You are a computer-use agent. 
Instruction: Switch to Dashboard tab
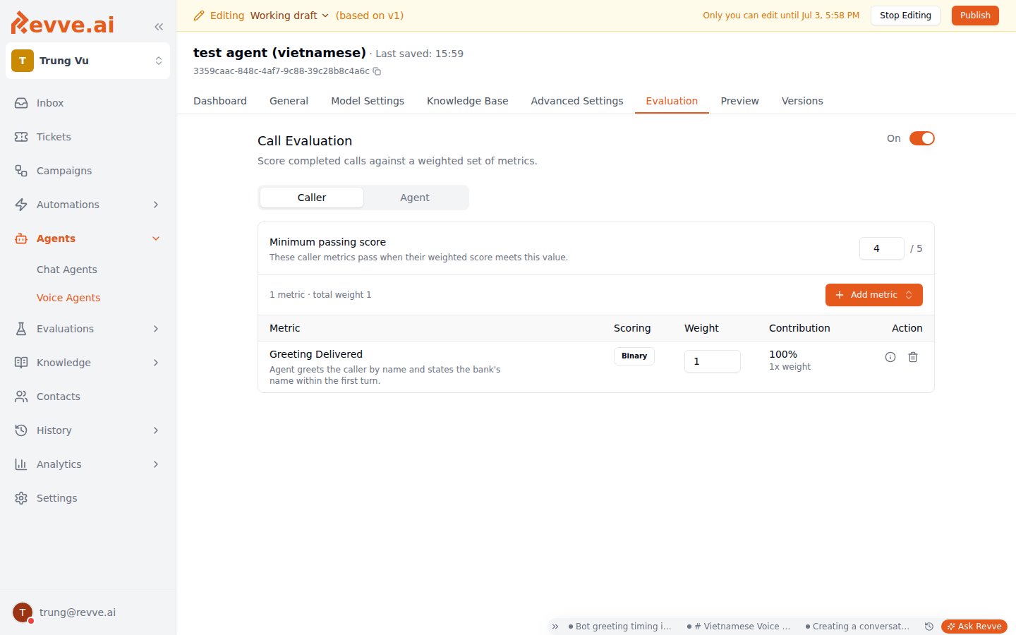[220, 101]
